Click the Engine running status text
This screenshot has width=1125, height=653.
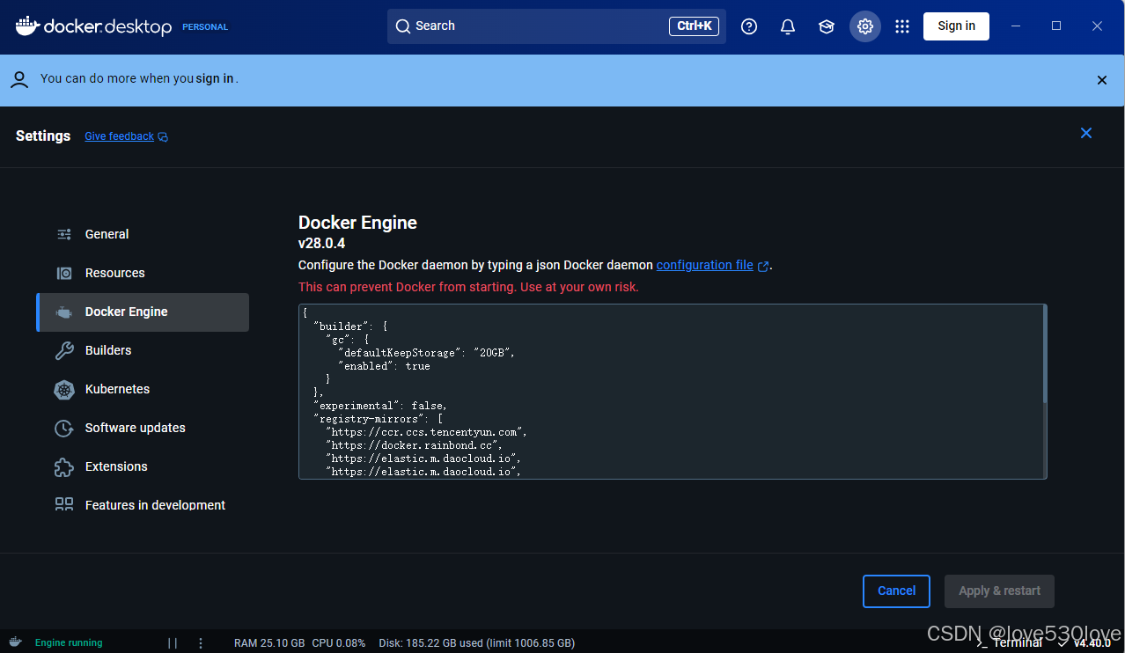(69, 642)
